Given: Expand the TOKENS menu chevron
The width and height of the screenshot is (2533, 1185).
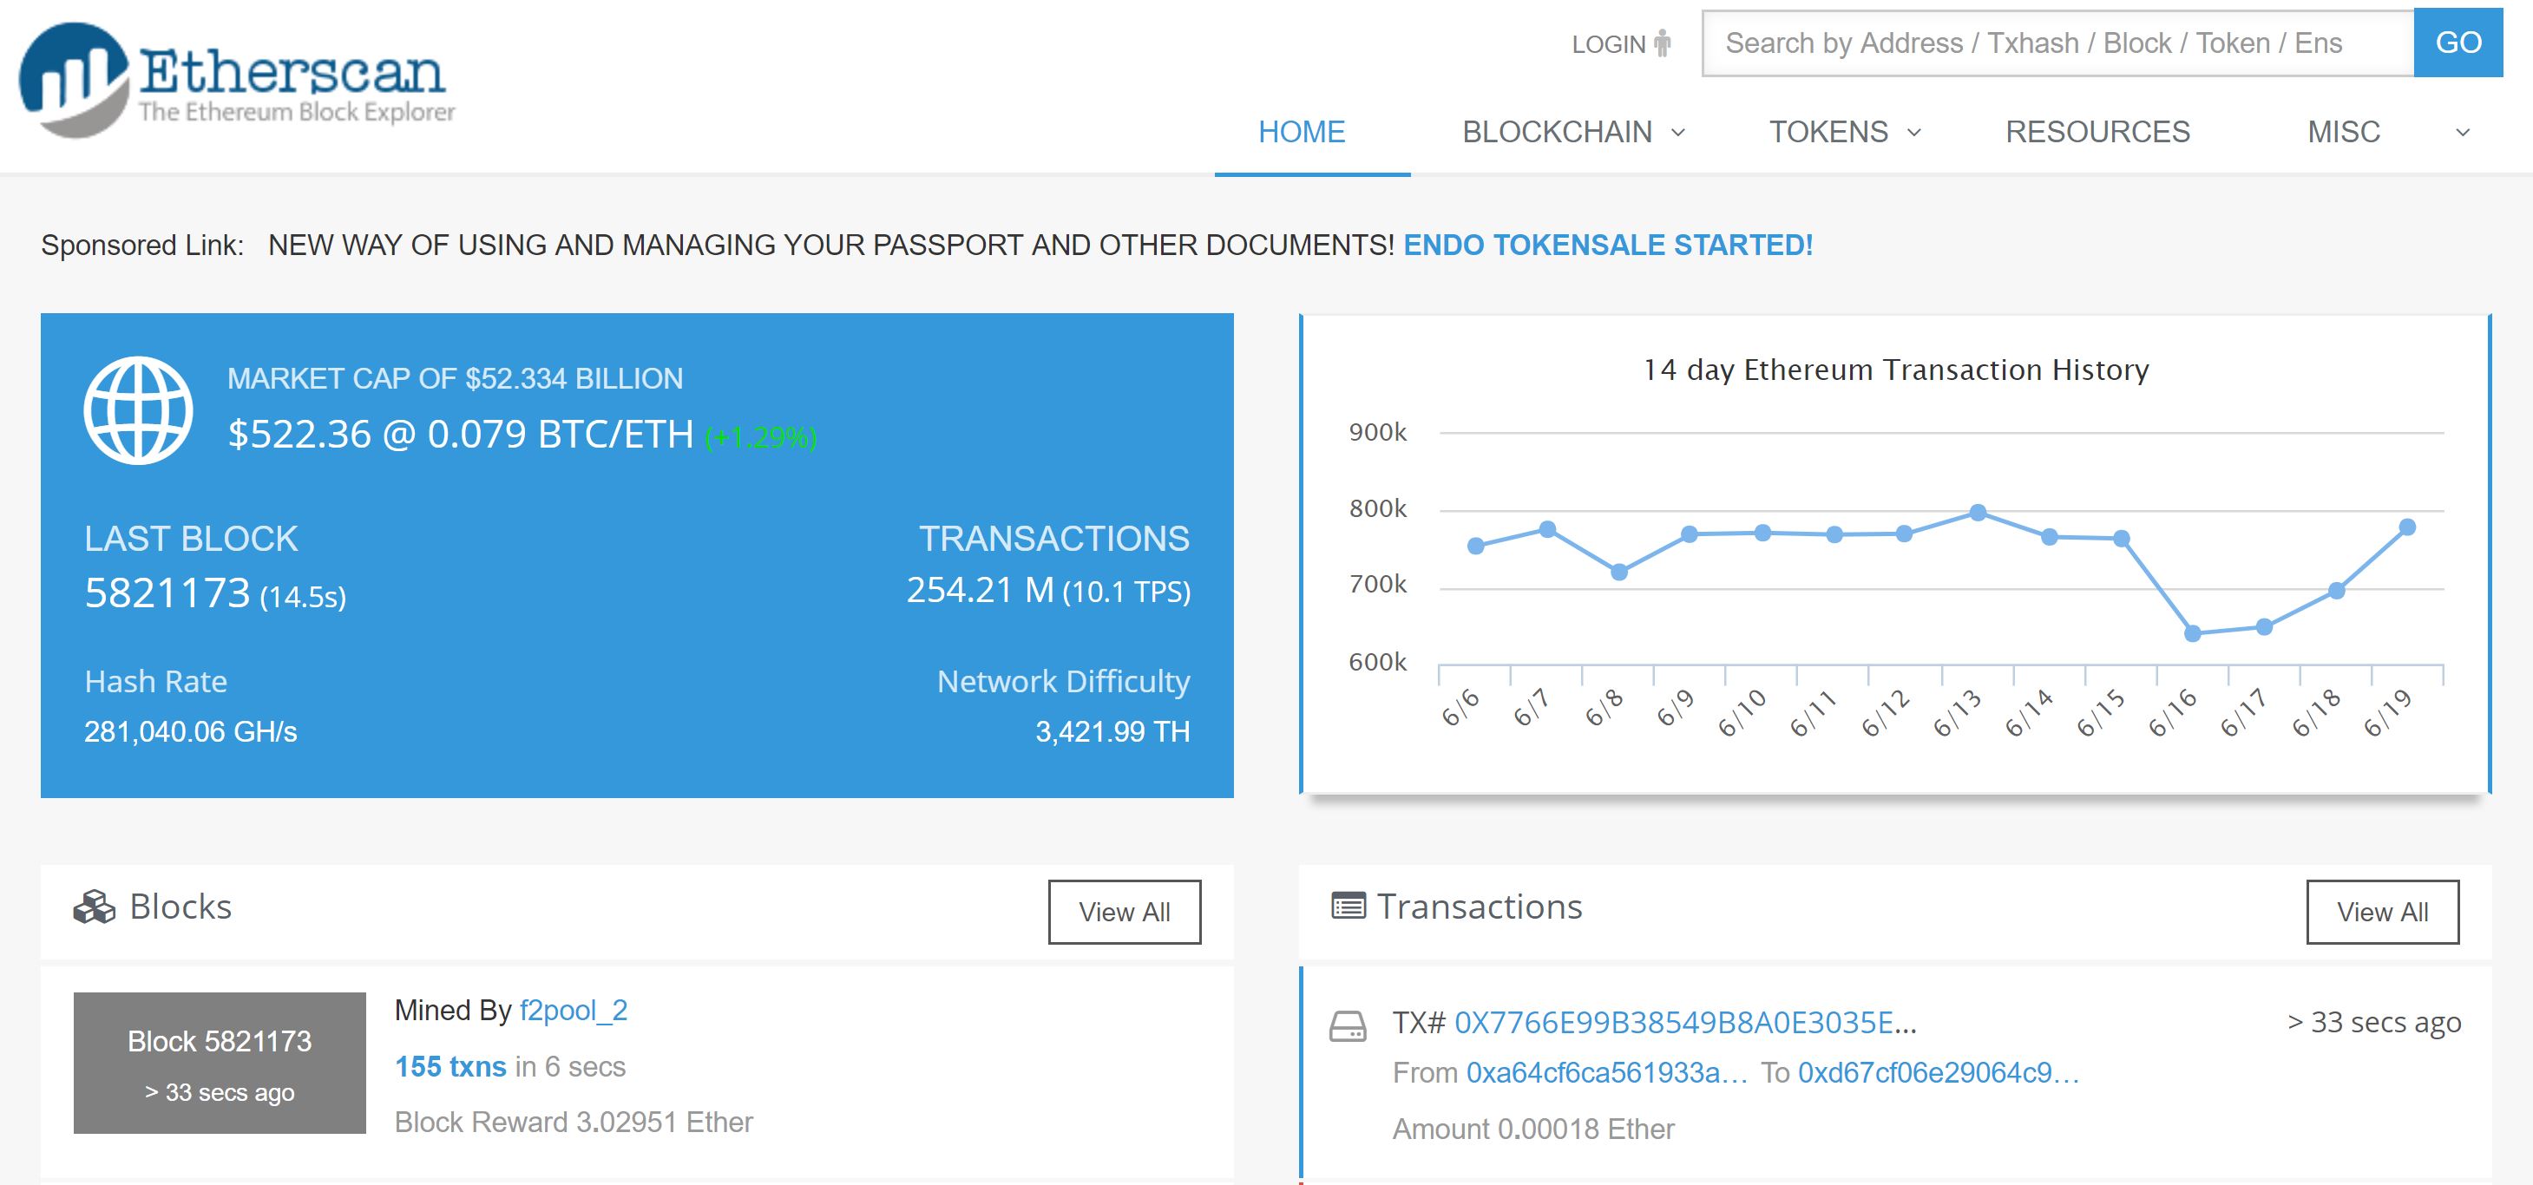Looking at the screenshot, I should (1913, 133).
